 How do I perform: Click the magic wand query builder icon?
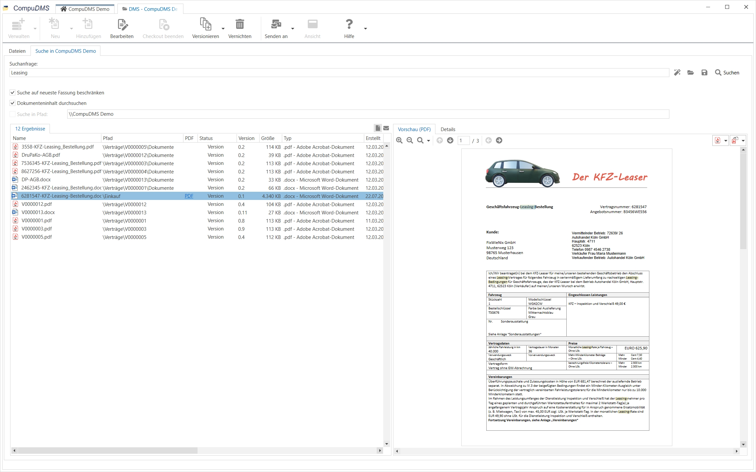pyautogui.click(x=677, y=73)
